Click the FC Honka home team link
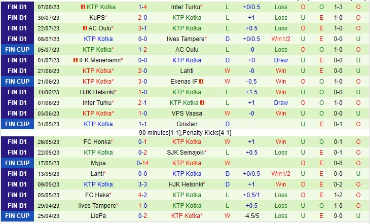This screenshot has width=370, height=224. point(97,142)
